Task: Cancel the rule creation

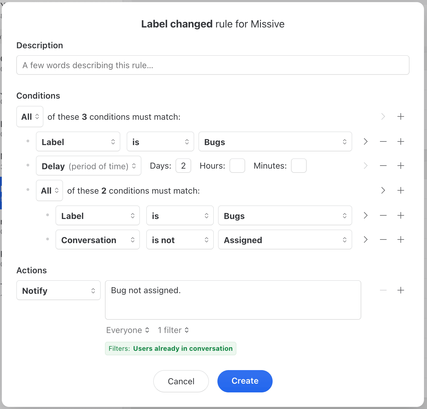Action: (181, 381)
